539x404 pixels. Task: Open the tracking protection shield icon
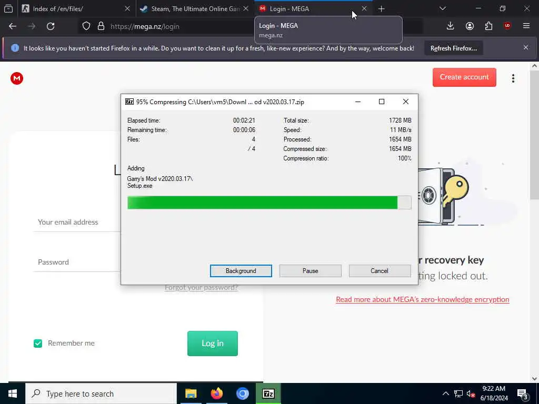(86, 26)
